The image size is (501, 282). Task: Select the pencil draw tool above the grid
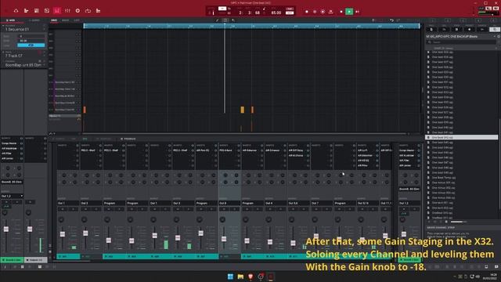point(218,20)
